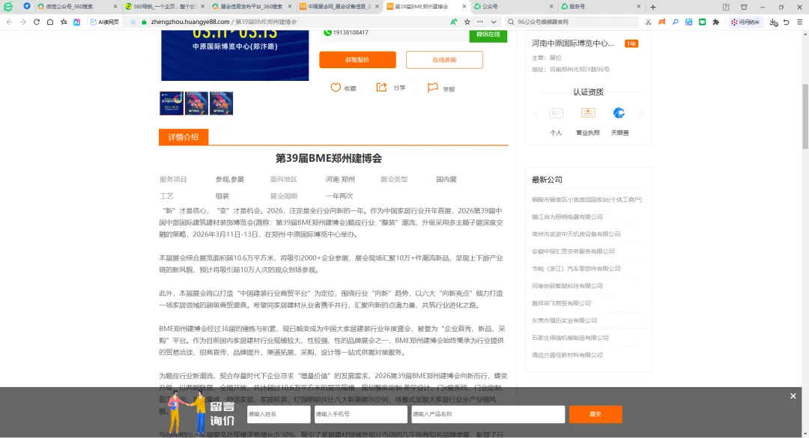This screenshot has width=809, height=438.
Task: Click the green square extension icon
Action: point(702,22)
